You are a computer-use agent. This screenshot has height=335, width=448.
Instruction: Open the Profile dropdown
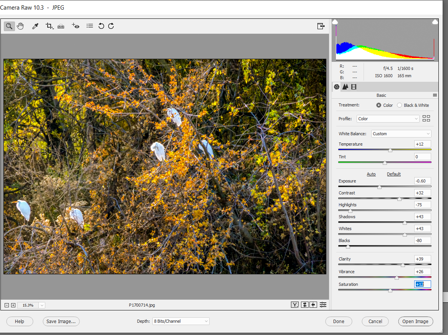click(x=388, y=118)
